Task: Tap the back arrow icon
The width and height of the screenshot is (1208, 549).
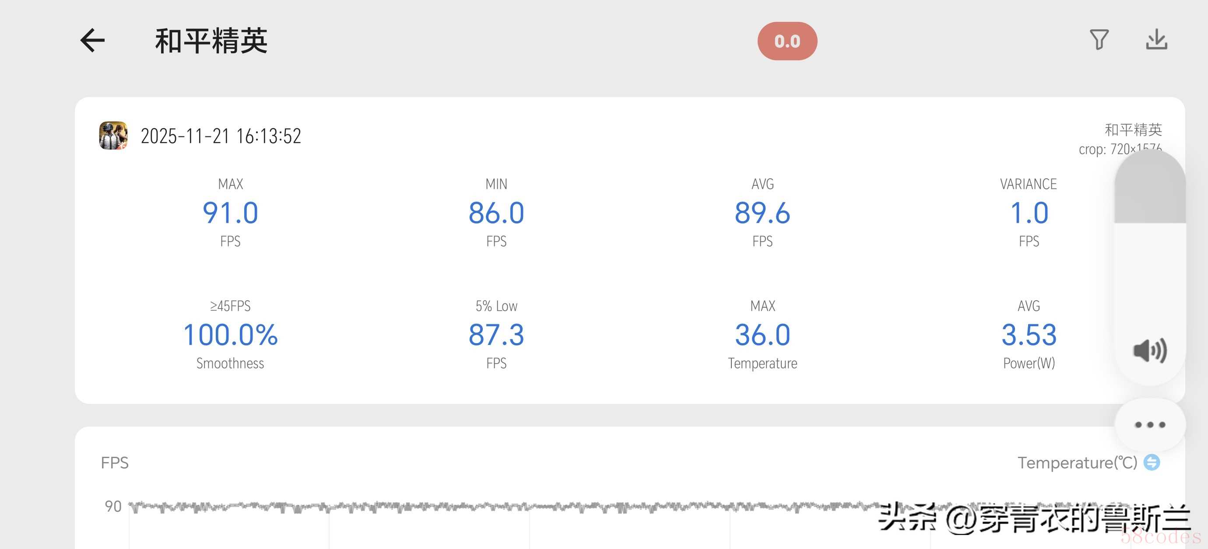Action: [92, 40]
